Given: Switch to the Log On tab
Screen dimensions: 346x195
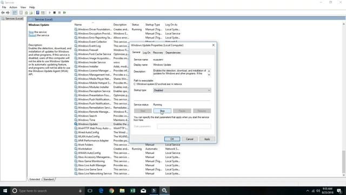Looking at the screenshot, I should click(147, 53).
